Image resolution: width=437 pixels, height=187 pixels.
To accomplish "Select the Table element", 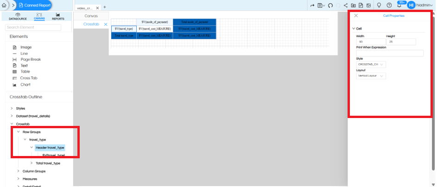I will pyautogui.click(x=21, y=72).
